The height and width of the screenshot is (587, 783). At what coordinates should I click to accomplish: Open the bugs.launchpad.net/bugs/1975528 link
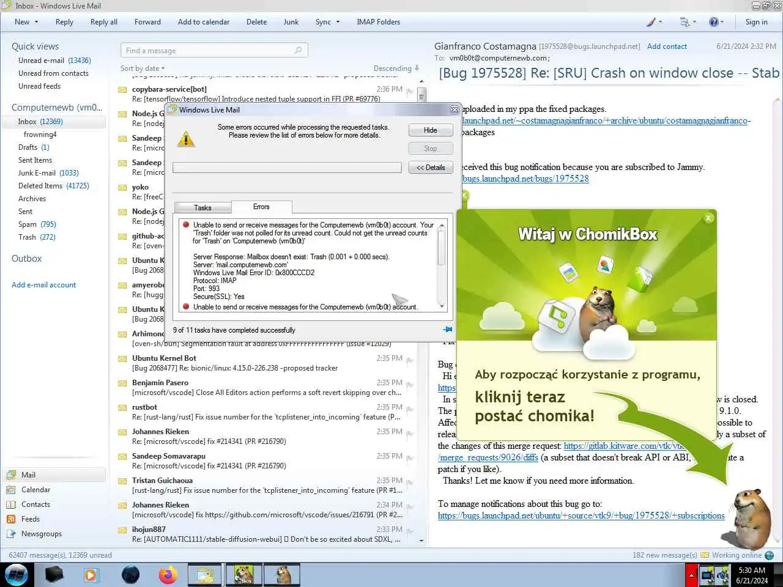(525, 179)
